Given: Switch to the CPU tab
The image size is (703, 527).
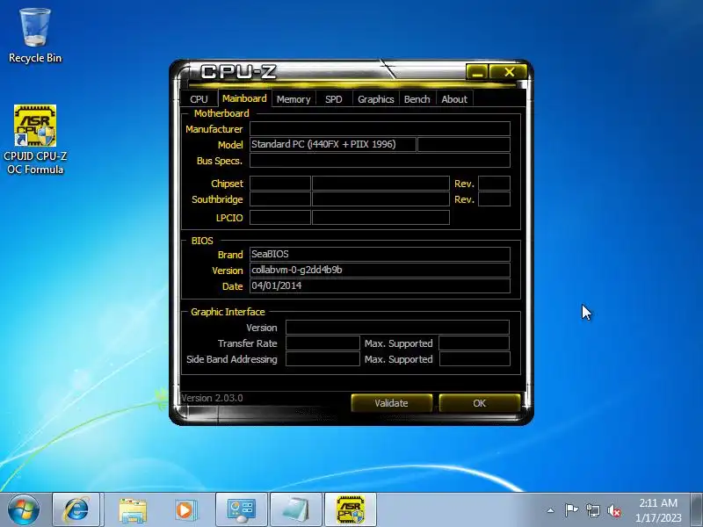Looking at the screenshot, I should point(199,99).
